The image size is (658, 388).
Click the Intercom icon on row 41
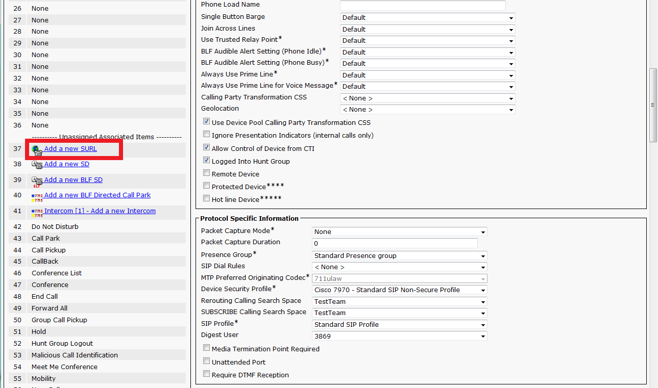(37, 212)
